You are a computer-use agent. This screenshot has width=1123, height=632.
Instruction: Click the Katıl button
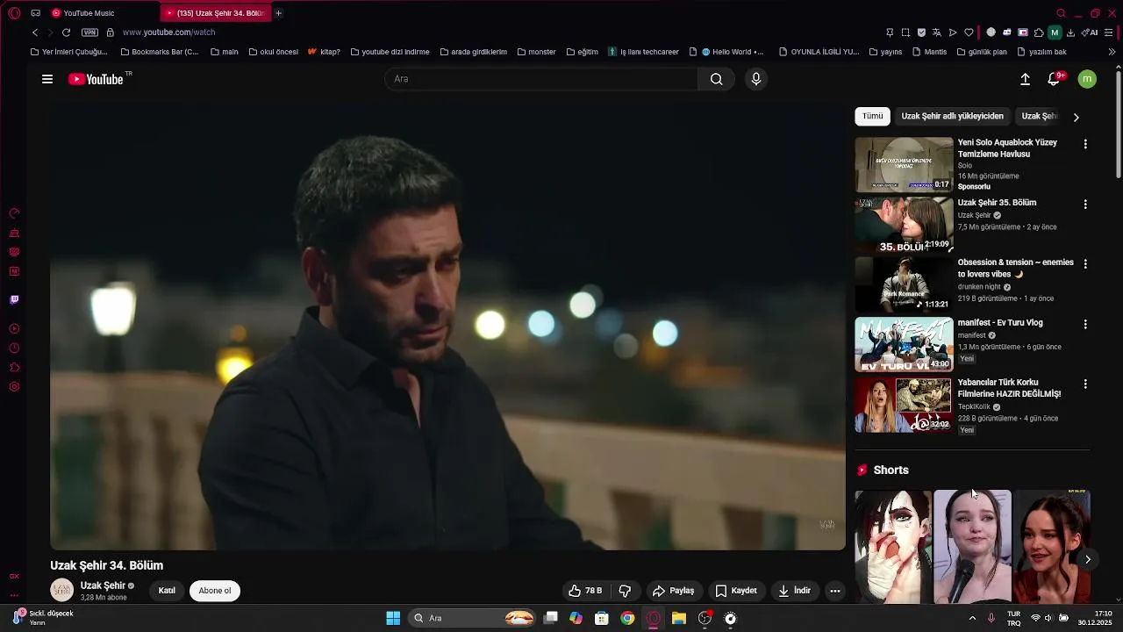point(167,591)
